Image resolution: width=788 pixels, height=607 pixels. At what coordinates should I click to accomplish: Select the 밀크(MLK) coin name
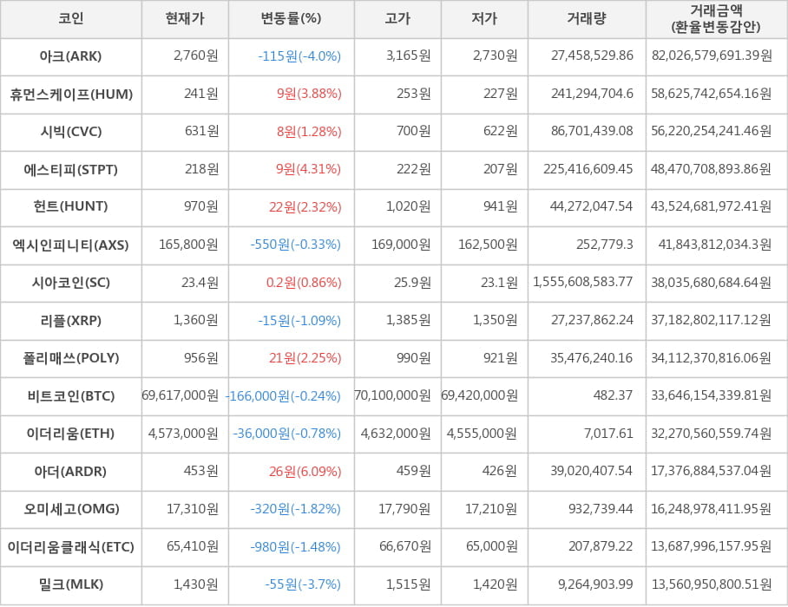pyautogui.click(x=71, y=584)
